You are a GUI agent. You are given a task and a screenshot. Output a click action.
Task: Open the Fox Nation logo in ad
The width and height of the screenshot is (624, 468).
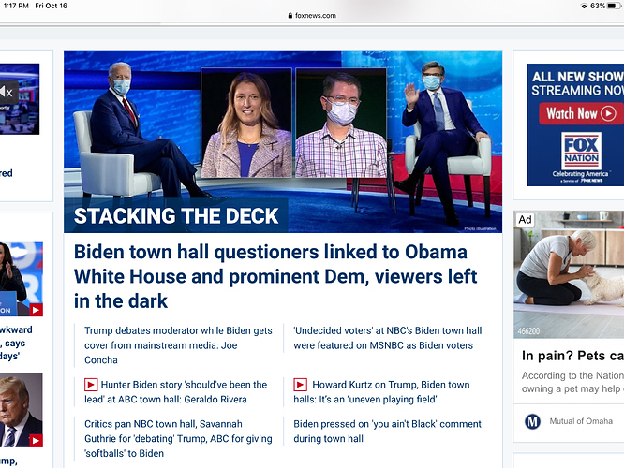tap(581, 151)
